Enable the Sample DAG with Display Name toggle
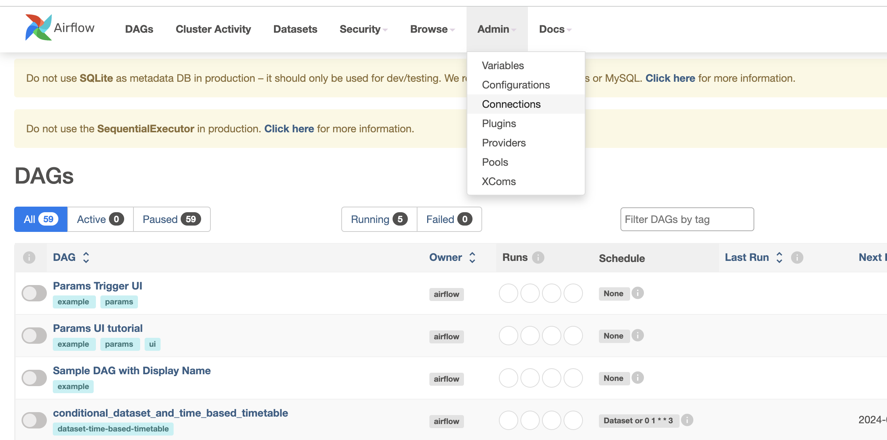 [34, 378]
